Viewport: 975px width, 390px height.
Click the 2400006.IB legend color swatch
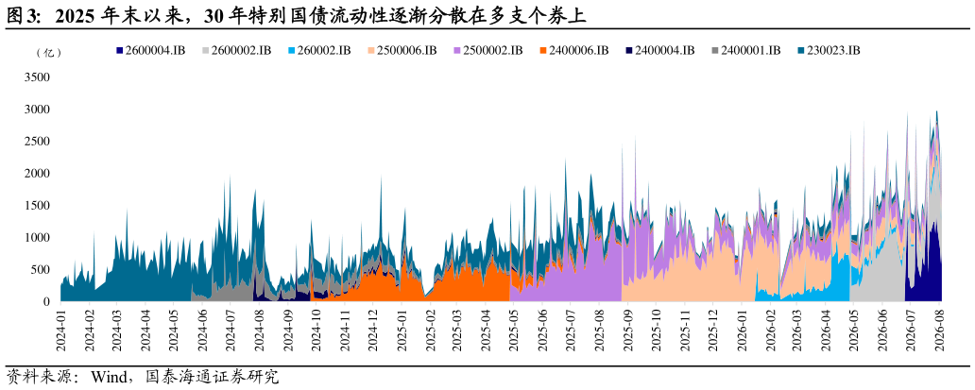[542, 51]
